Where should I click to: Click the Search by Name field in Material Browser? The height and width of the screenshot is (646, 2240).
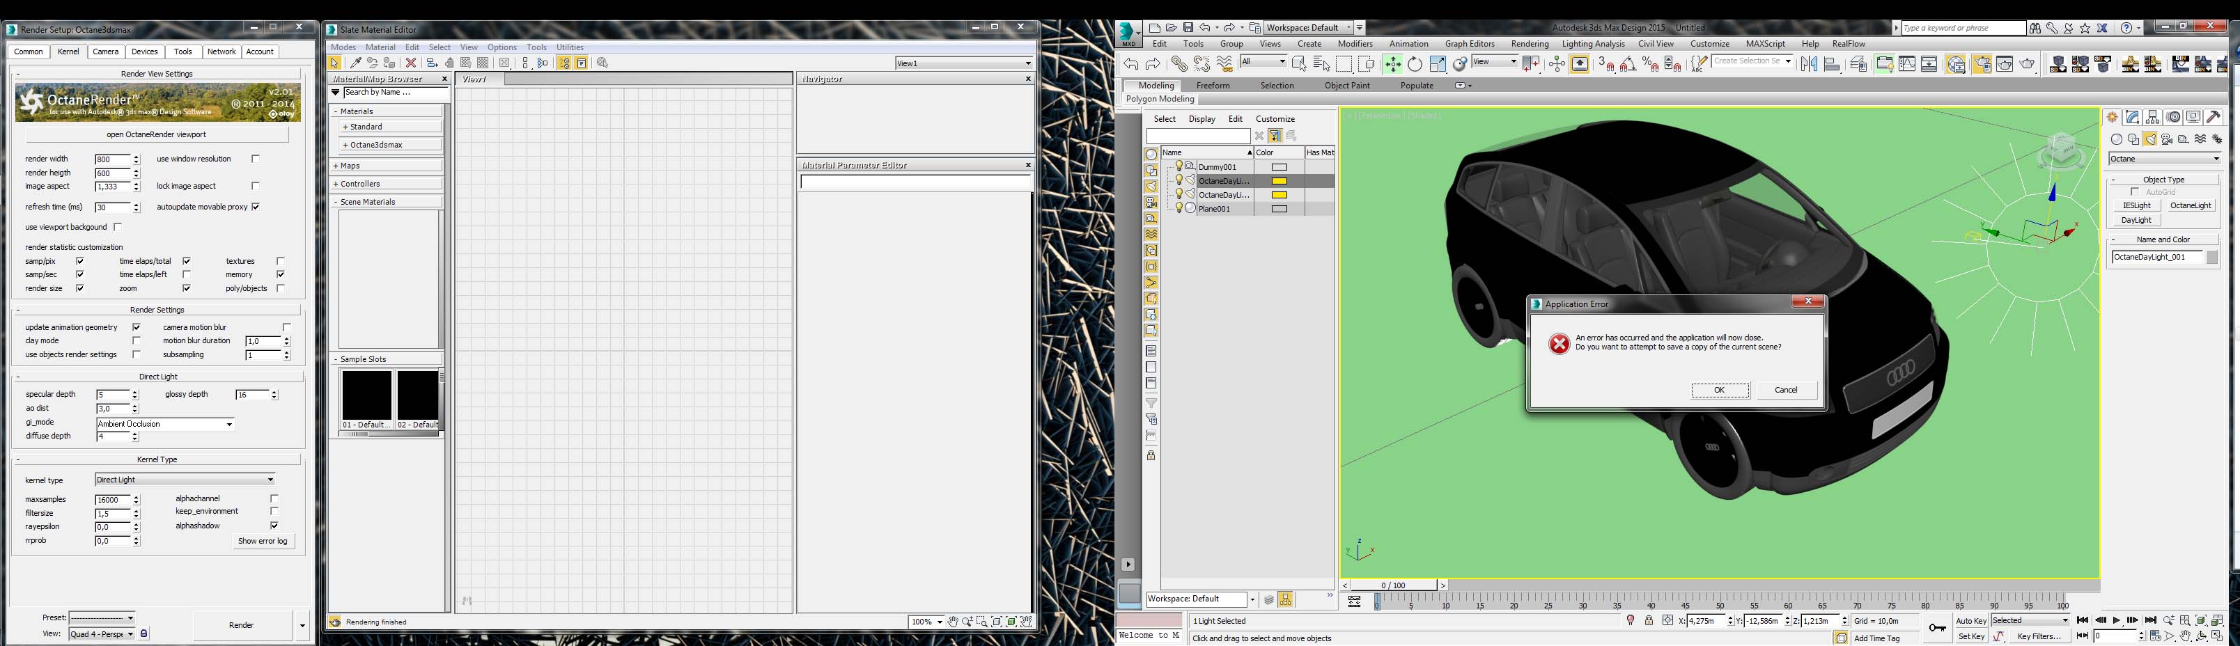pos(394,92)
